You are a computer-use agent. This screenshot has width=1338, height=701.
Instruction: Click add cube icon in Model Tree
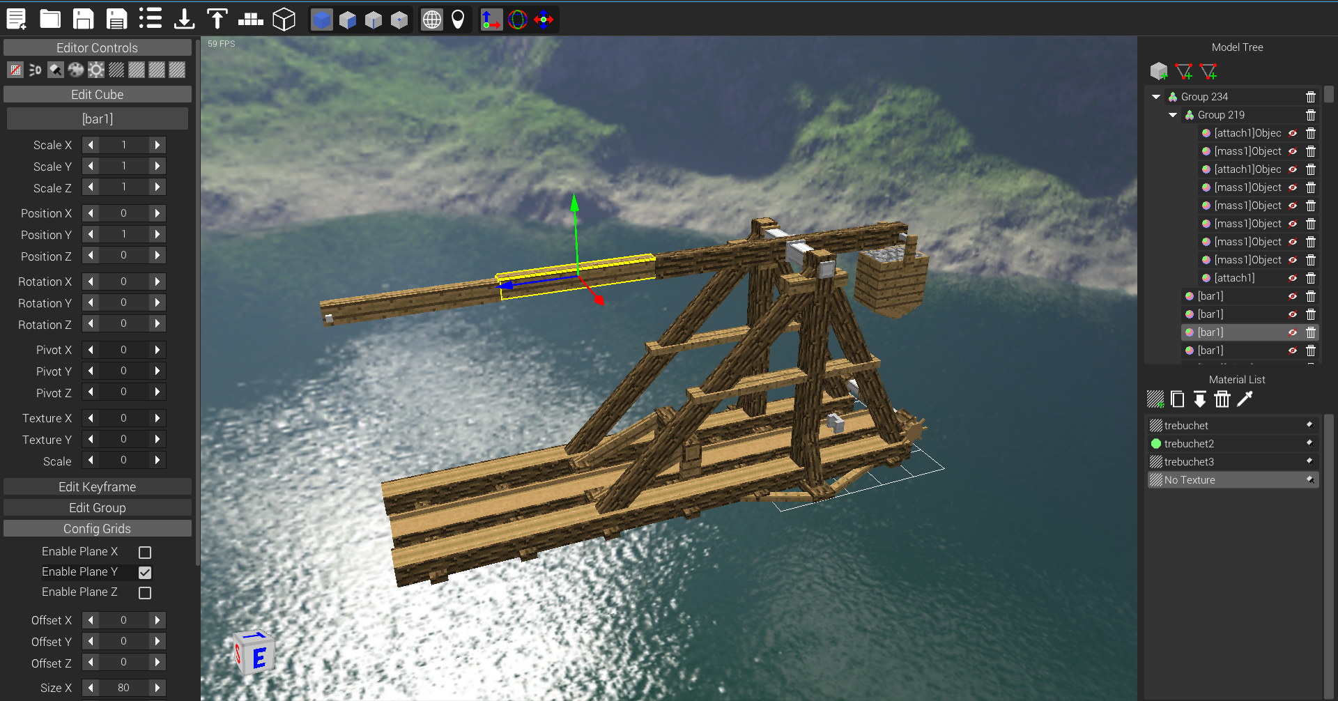point(1158,71)
